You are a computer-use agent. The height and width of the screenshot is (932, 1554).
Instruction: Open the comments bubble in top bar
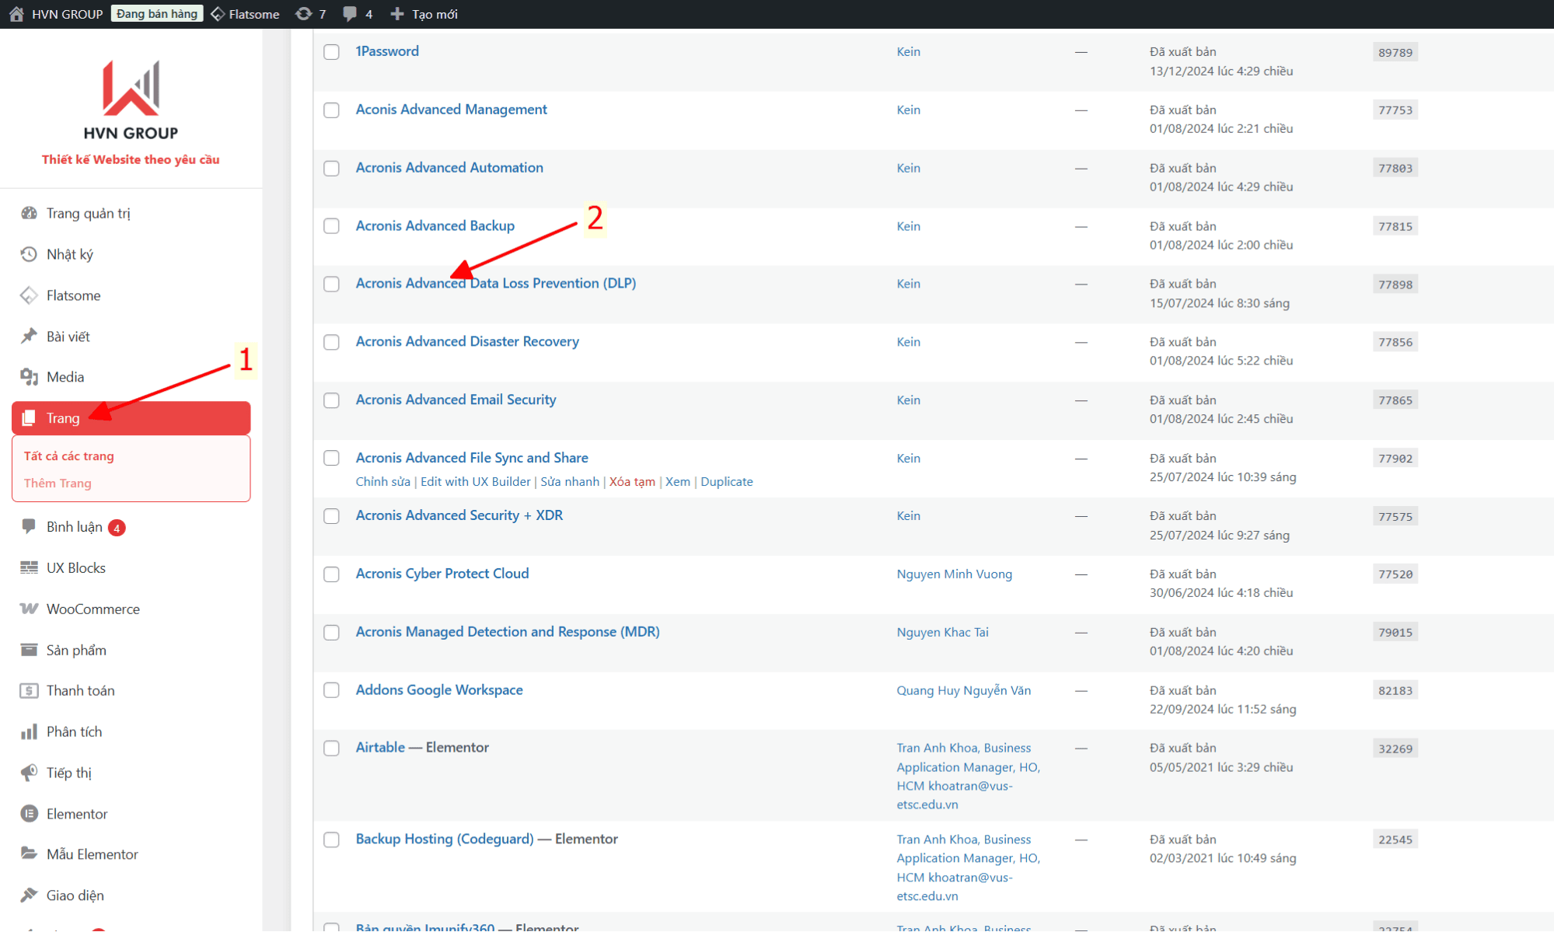[350, 14]
